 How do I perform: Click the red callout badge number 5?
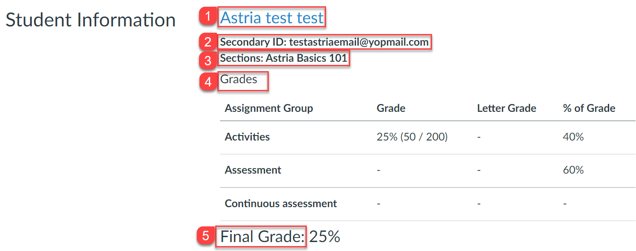(x=205, y=236)
